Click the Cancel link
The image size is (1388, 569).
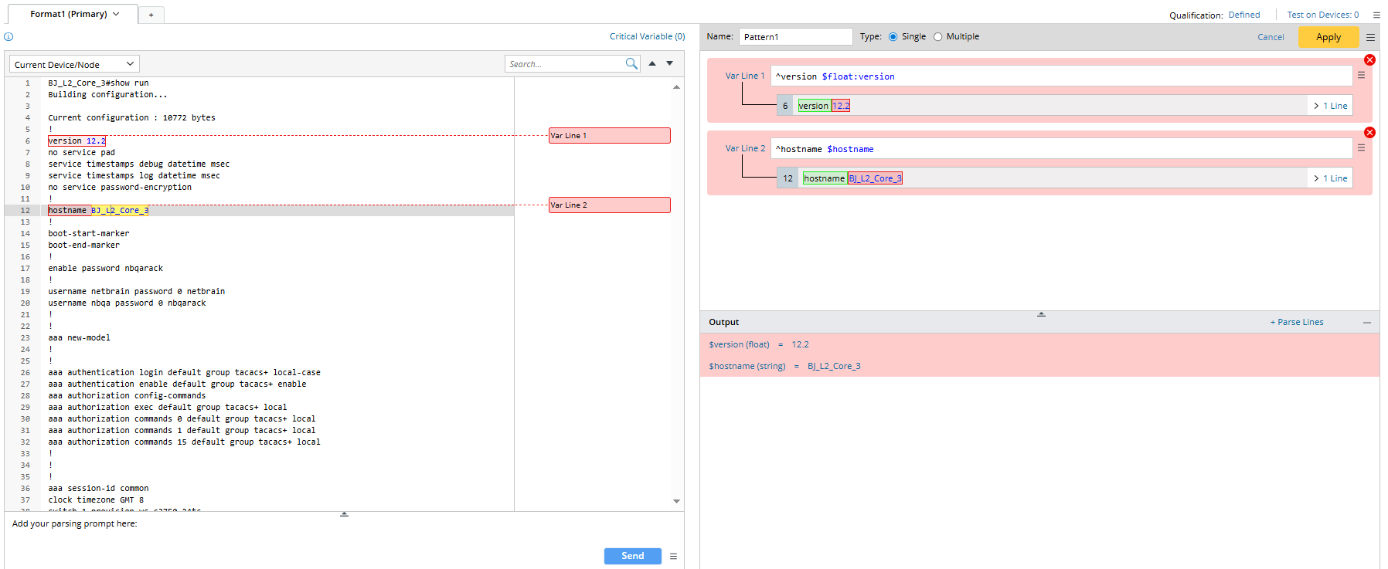(x=1271, y=37)
